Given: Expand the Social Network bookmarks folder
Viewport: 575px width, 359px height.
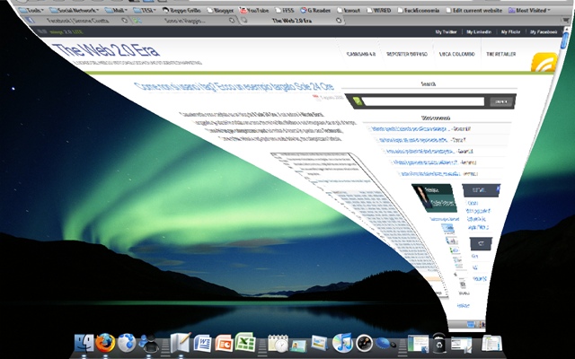Looking at the screenshot, I should click(74, 10).
